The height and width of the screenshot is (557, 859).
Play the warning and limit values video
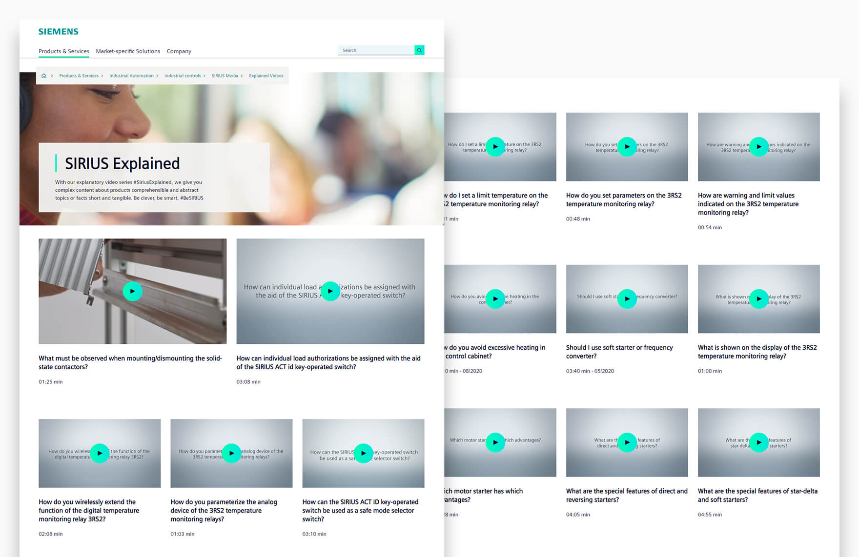(x=759, y=147)
